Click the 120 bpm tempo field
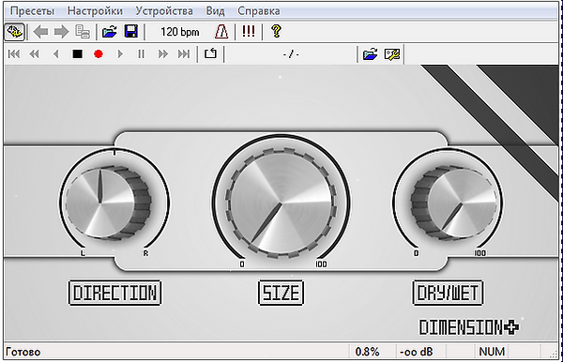 click(179, 32)
